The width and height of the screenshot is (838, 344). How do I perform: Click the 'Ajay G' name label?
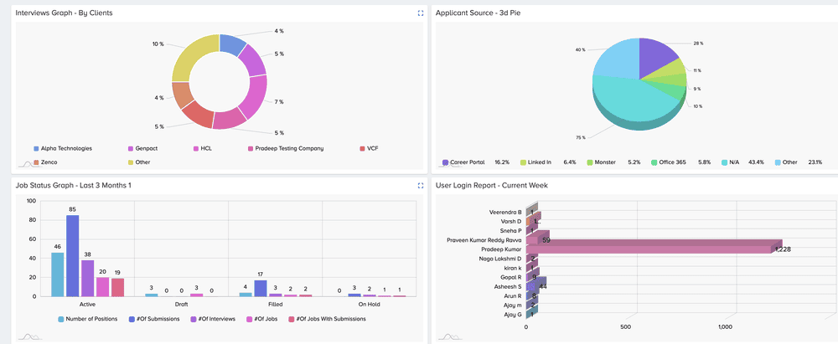click(513, 314)
